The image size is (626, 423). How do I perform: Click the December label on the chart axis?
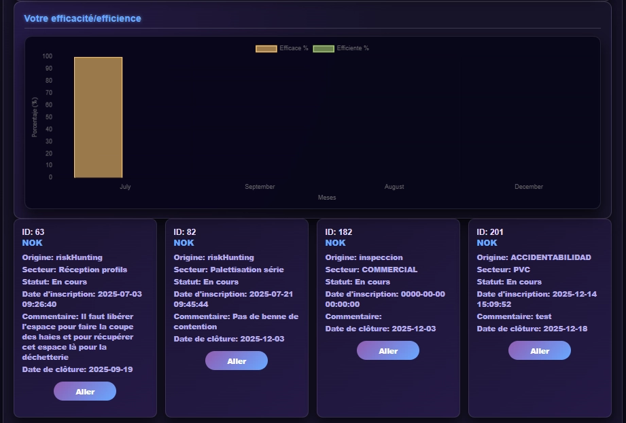click(x=529, y=187)
